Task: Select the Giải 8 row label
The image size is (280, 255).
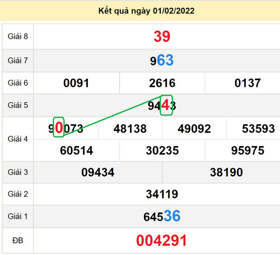Action: click(18, 36)
